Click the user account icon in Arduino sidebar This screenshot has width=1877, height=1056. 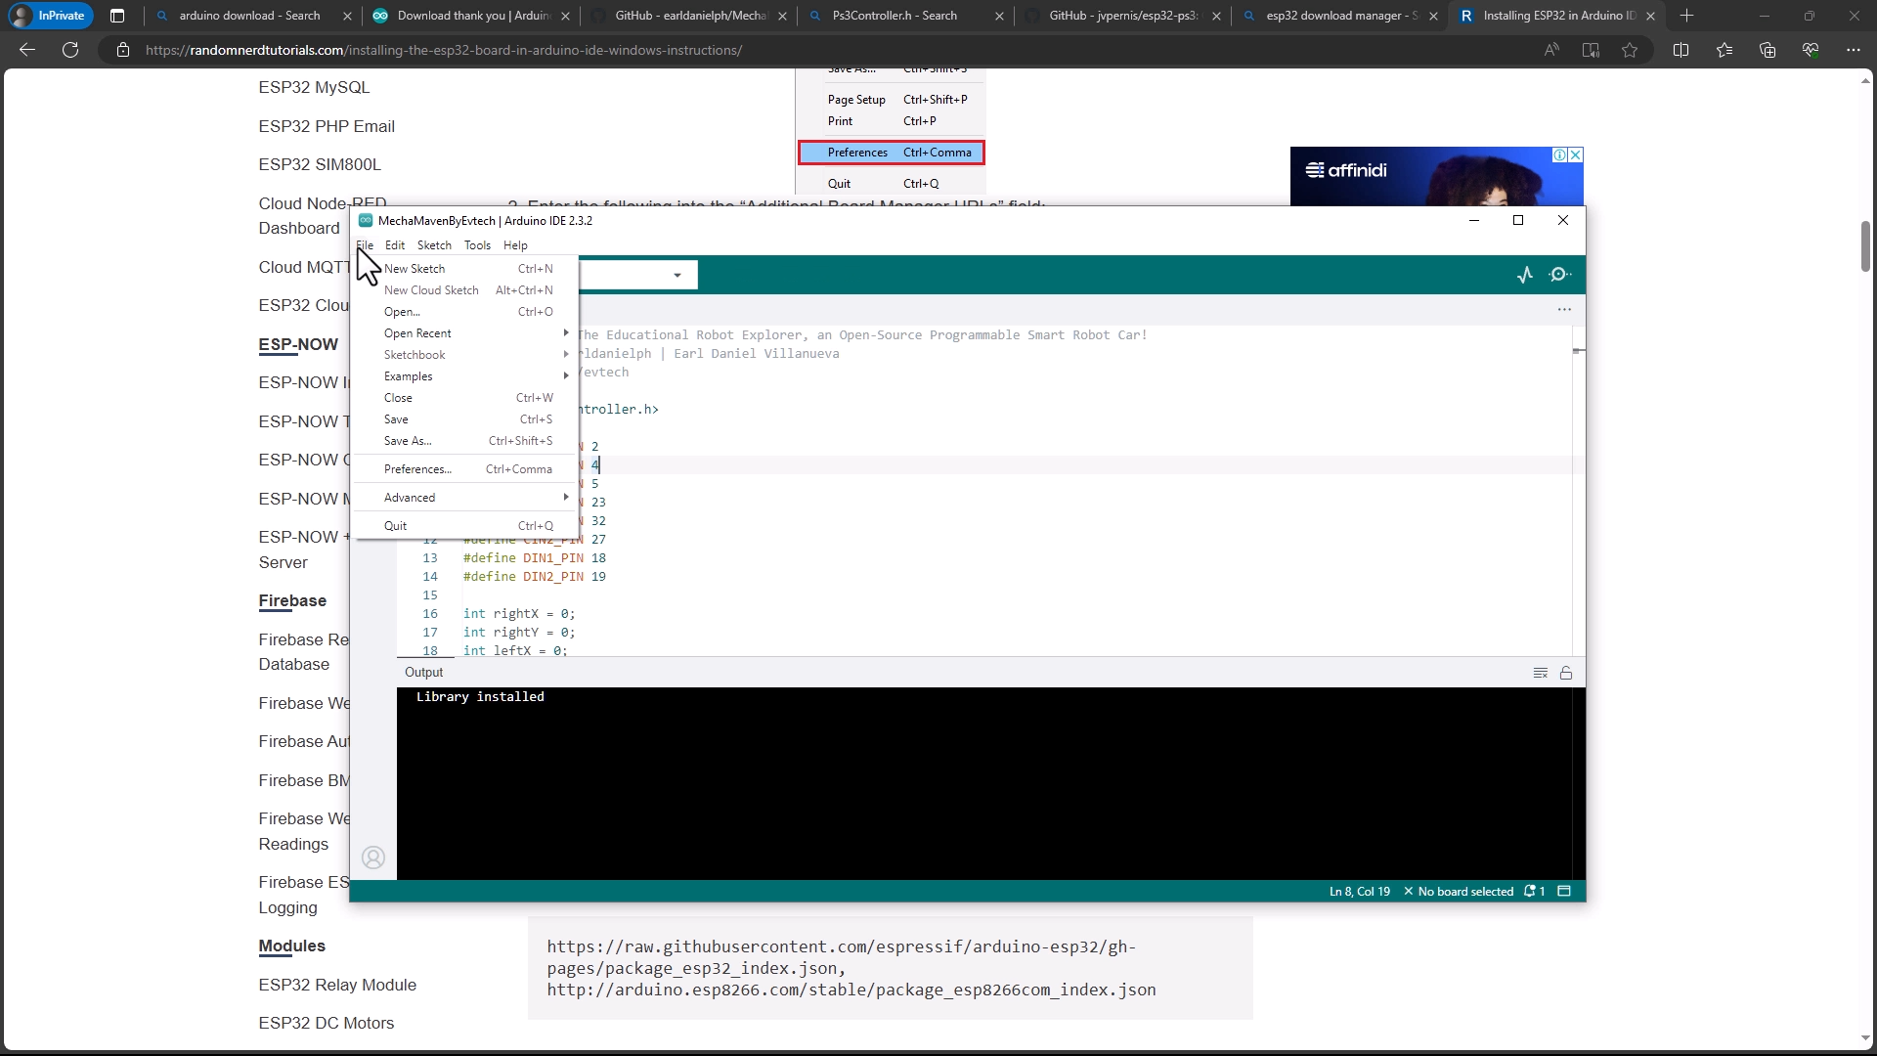[x=373, y=858]
